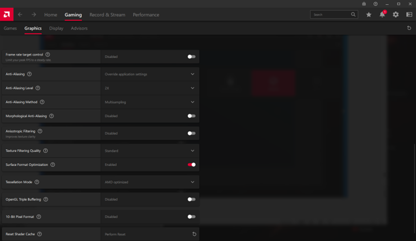This screenshot has height=241, width=416.
Task: Click the 'Enabled' status of Surface Format
Action: [x=111, y=165]
